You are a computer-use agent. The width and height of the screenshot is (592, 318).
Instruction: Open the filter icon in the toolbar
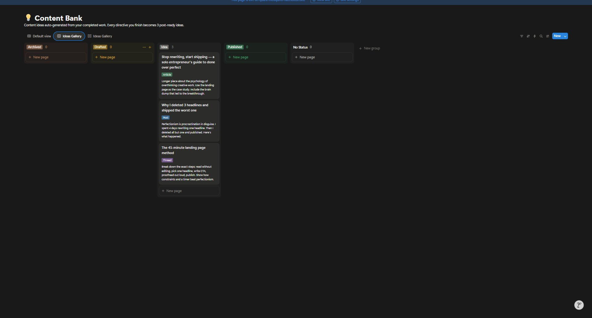click(x=521, y=36)
